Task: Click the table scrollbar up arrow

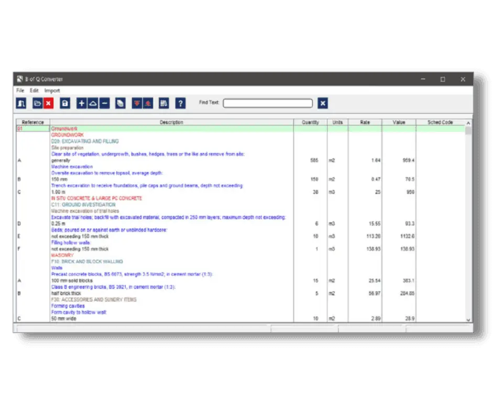Action: (468, 123)
